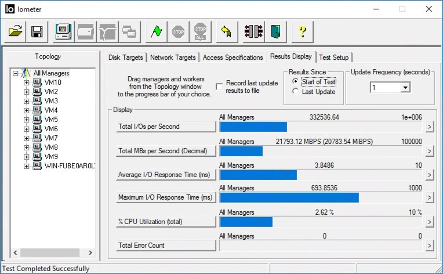Screen dimensions: 443x274
Task: Expand the VM3 tree node
Action: pyautogui.click(x=26, y=101)
